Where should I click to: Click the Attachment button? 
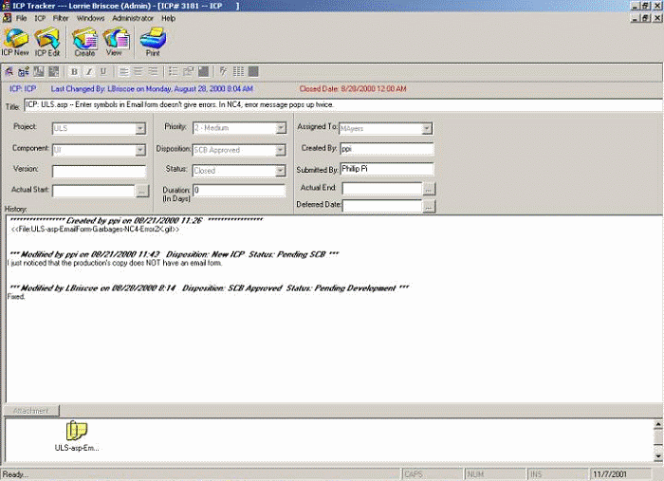(x=33, y=411)
